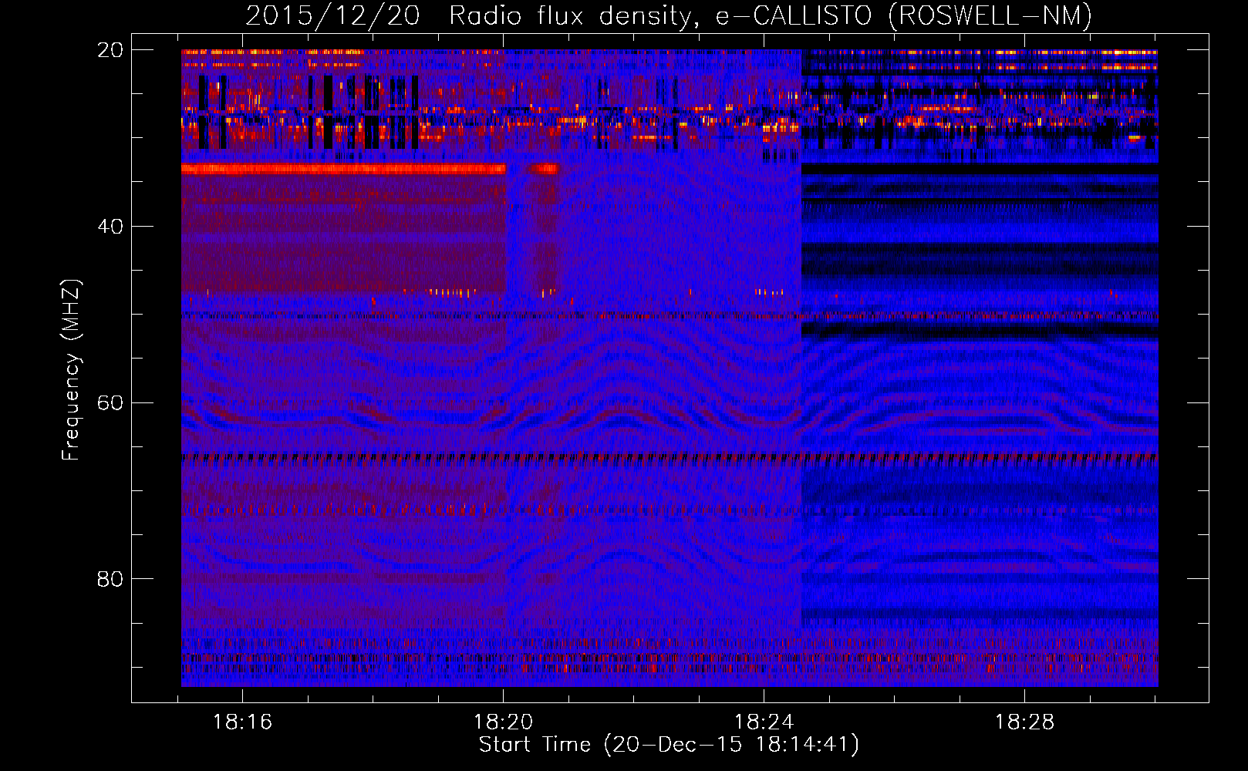The width and height of the screenshot is (1248, 771).
Task: Click the frequency tick label 40
Action: coord(110,227)
